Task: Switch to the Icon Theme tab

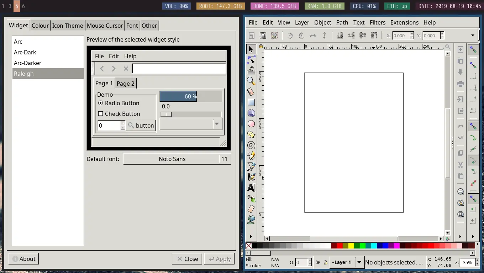Action: [68, 26]
